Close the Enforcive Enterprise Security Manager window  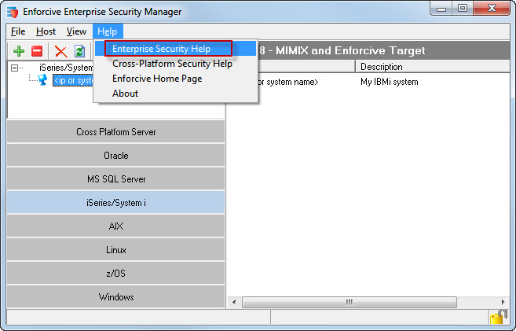tap(492, 9)
